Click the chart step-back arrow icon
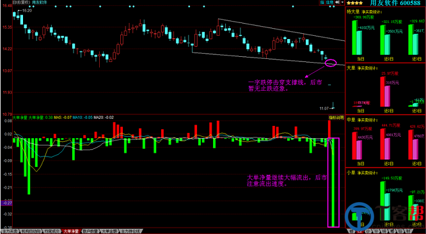 coord(337,2)
